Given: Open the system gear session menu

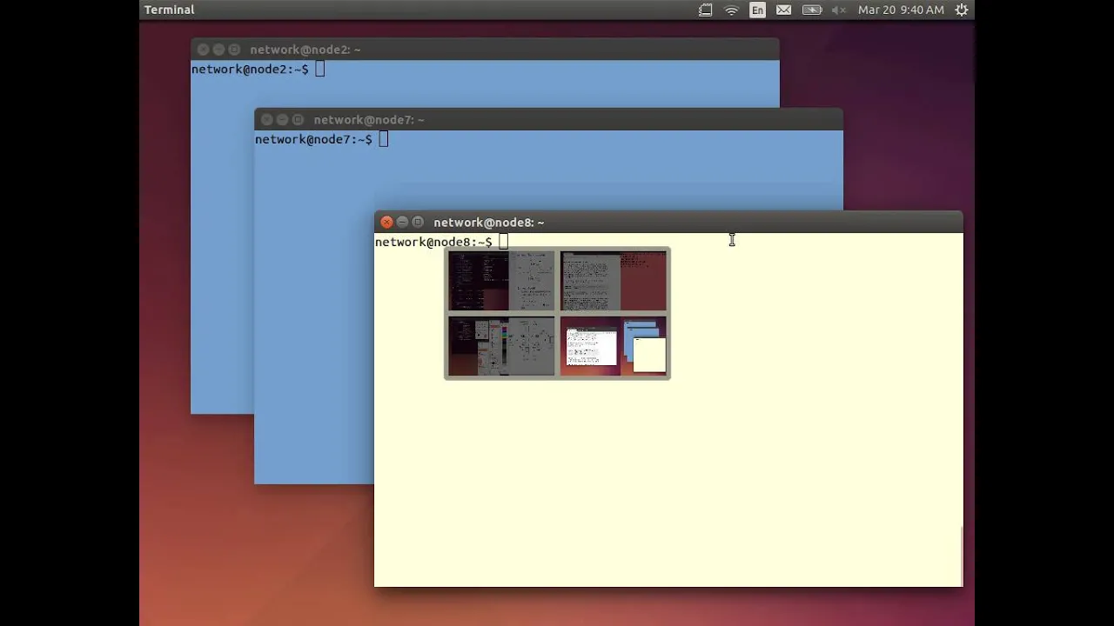Looking at the screenshot, I should [x=962, y=10].
